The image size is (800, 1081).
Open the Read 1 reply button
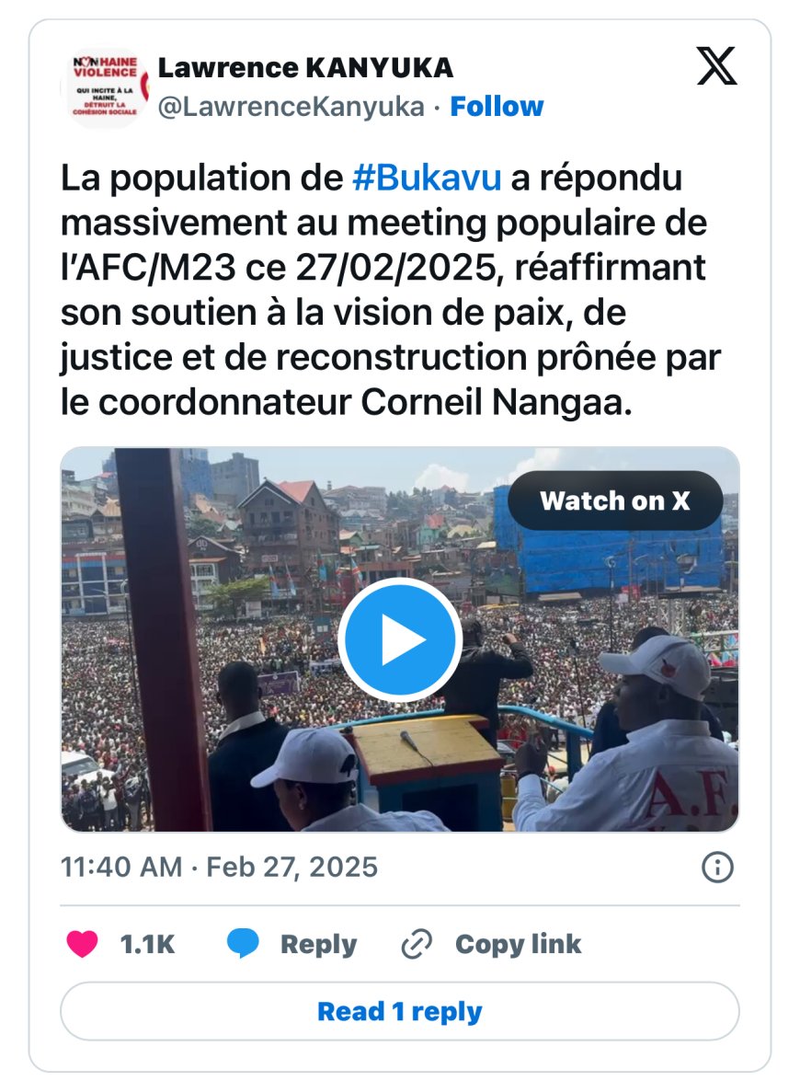point(400,1011)
